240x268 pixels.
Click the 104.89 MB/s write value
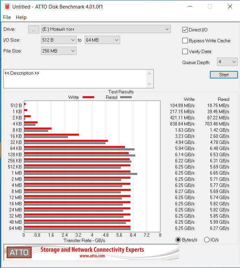(182, 105)
